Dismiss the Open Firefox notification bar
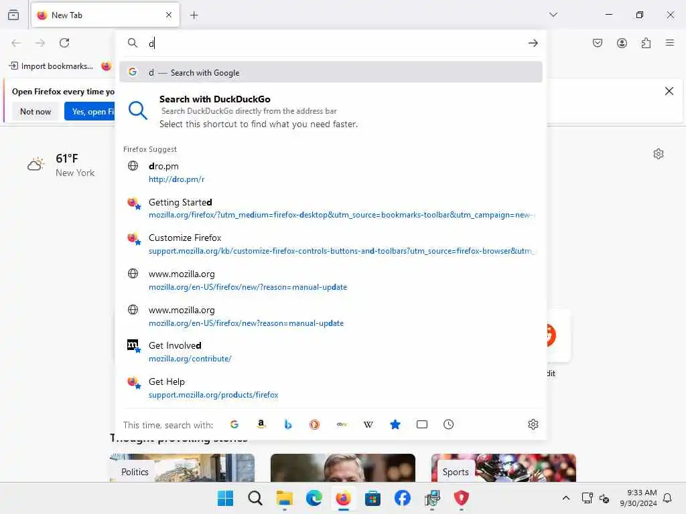This screenshot has height=514, width=686. point(669,91)
